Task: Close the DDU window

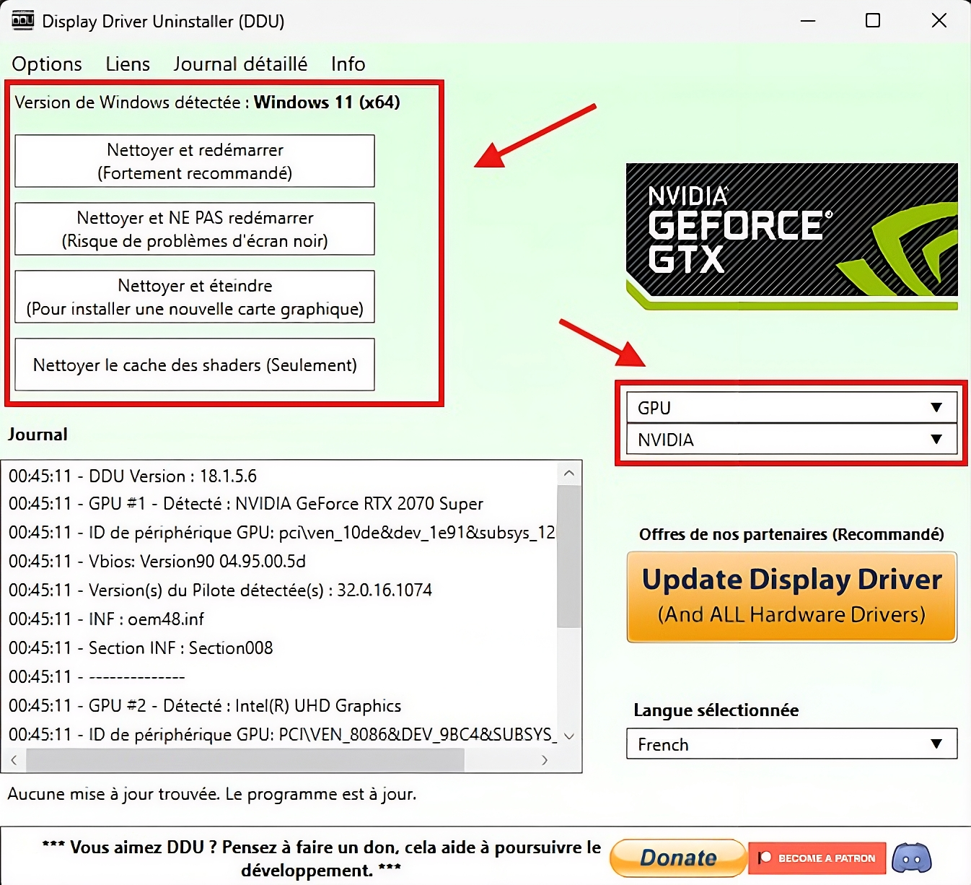Action: pos(939,20)
